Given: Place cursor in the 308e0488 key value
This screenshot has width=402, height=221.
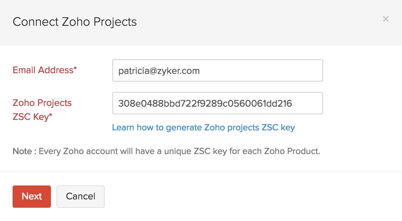Looking at the screenshot, I should tap(205, 104).
